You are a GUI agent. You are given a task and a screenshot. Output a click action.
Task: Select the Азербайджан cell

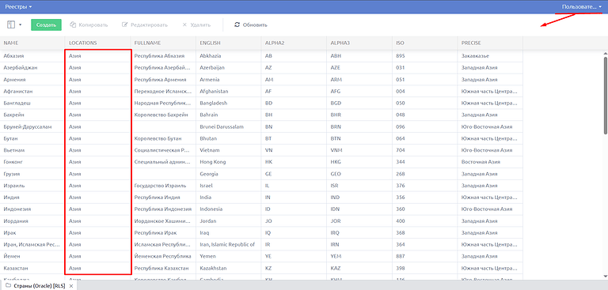pos(32,67)
